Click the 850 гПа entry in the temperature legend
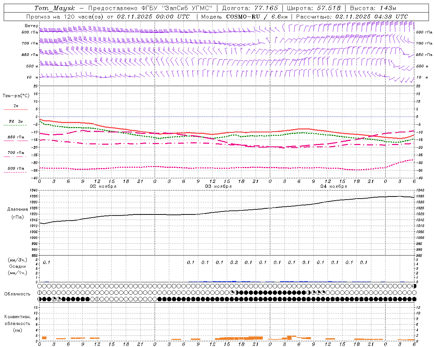This screenshot has width=434, height=347. point(16,137)
